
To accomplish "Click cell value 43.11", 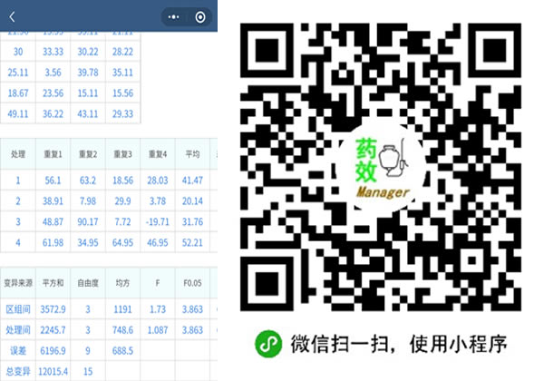I will (88, 113).
